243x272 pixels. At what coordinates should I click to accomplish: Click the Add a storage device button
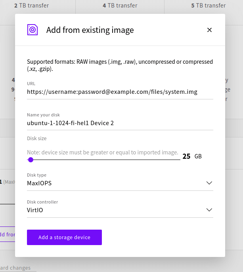point(64,237)
